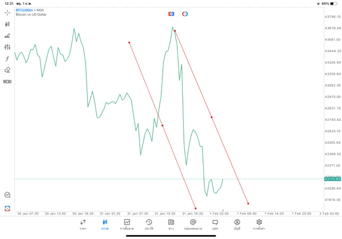
Task: Open the bar chart icon below candlesticks
Action: [x=7, y=36]
